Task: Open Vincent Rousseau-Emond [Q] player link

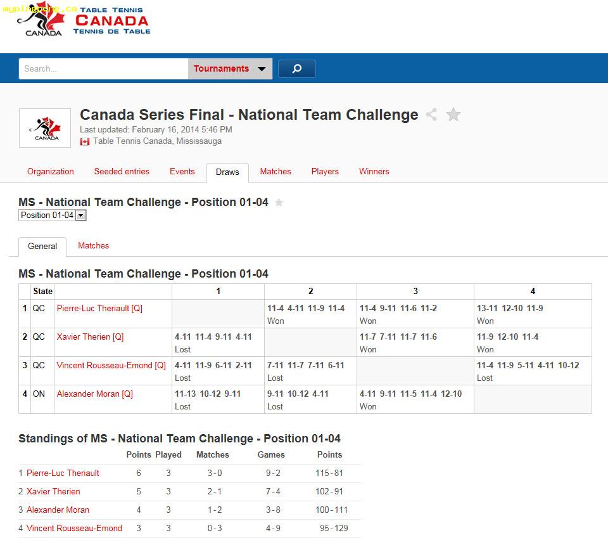Action: (x=111, y=366)
